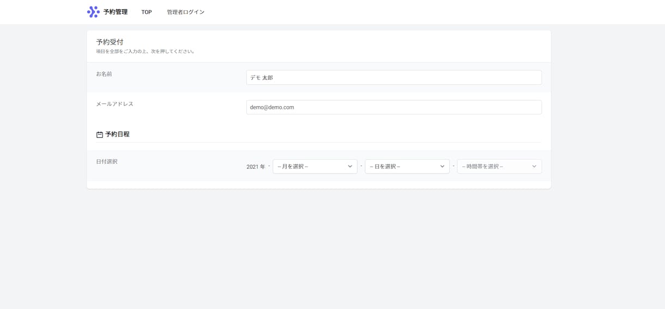Image resolution: width=665 pixels, height=309 pixels.
Task: Open the TOP navigation item
Action: pos(147,12)
